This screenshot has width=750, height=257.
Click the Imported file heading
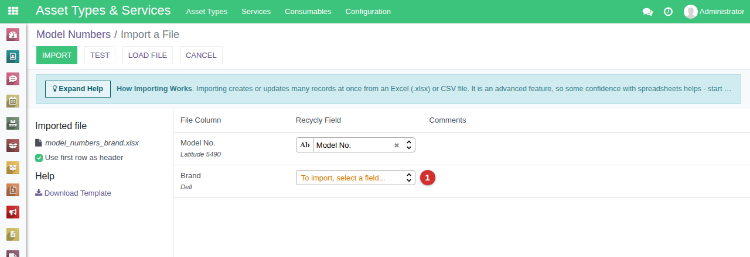[61, 126]
